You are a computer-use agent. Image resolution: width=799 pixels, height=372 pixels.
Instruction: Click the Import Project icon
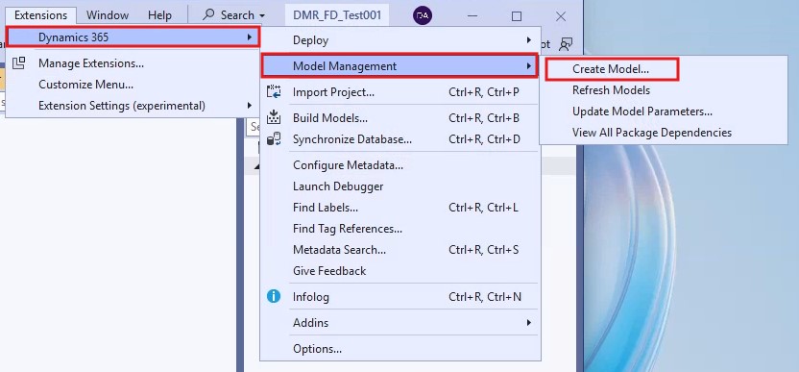274,92
